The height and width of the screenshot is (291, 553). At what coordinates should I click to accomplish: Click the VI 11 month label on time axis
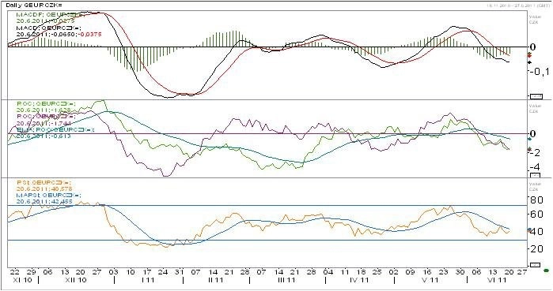click(496, 280)
